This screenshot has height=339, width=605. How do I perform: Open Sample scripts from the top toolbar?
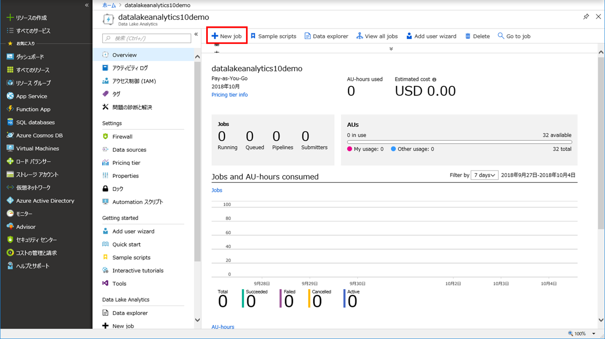click(273, 36)
